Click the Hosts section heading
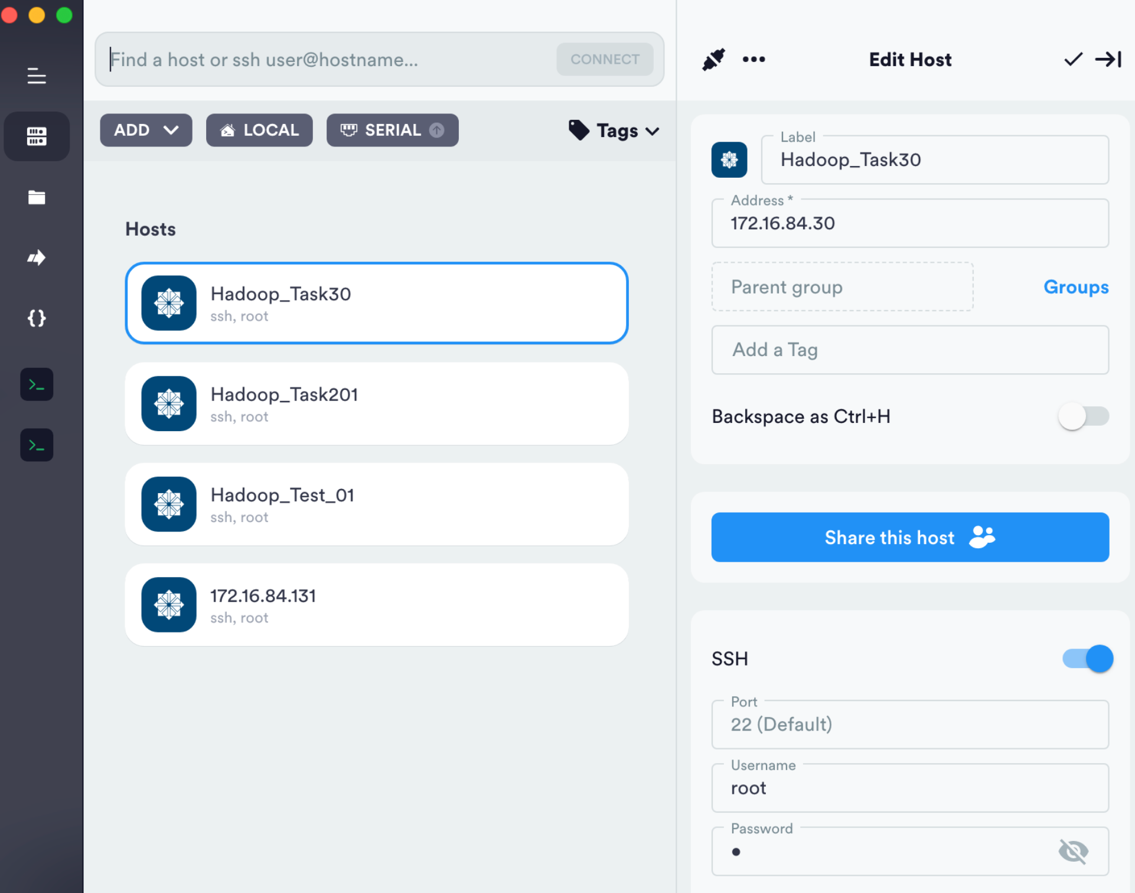Viewport: 1135px width, 893px height. [x=151, y=229]
